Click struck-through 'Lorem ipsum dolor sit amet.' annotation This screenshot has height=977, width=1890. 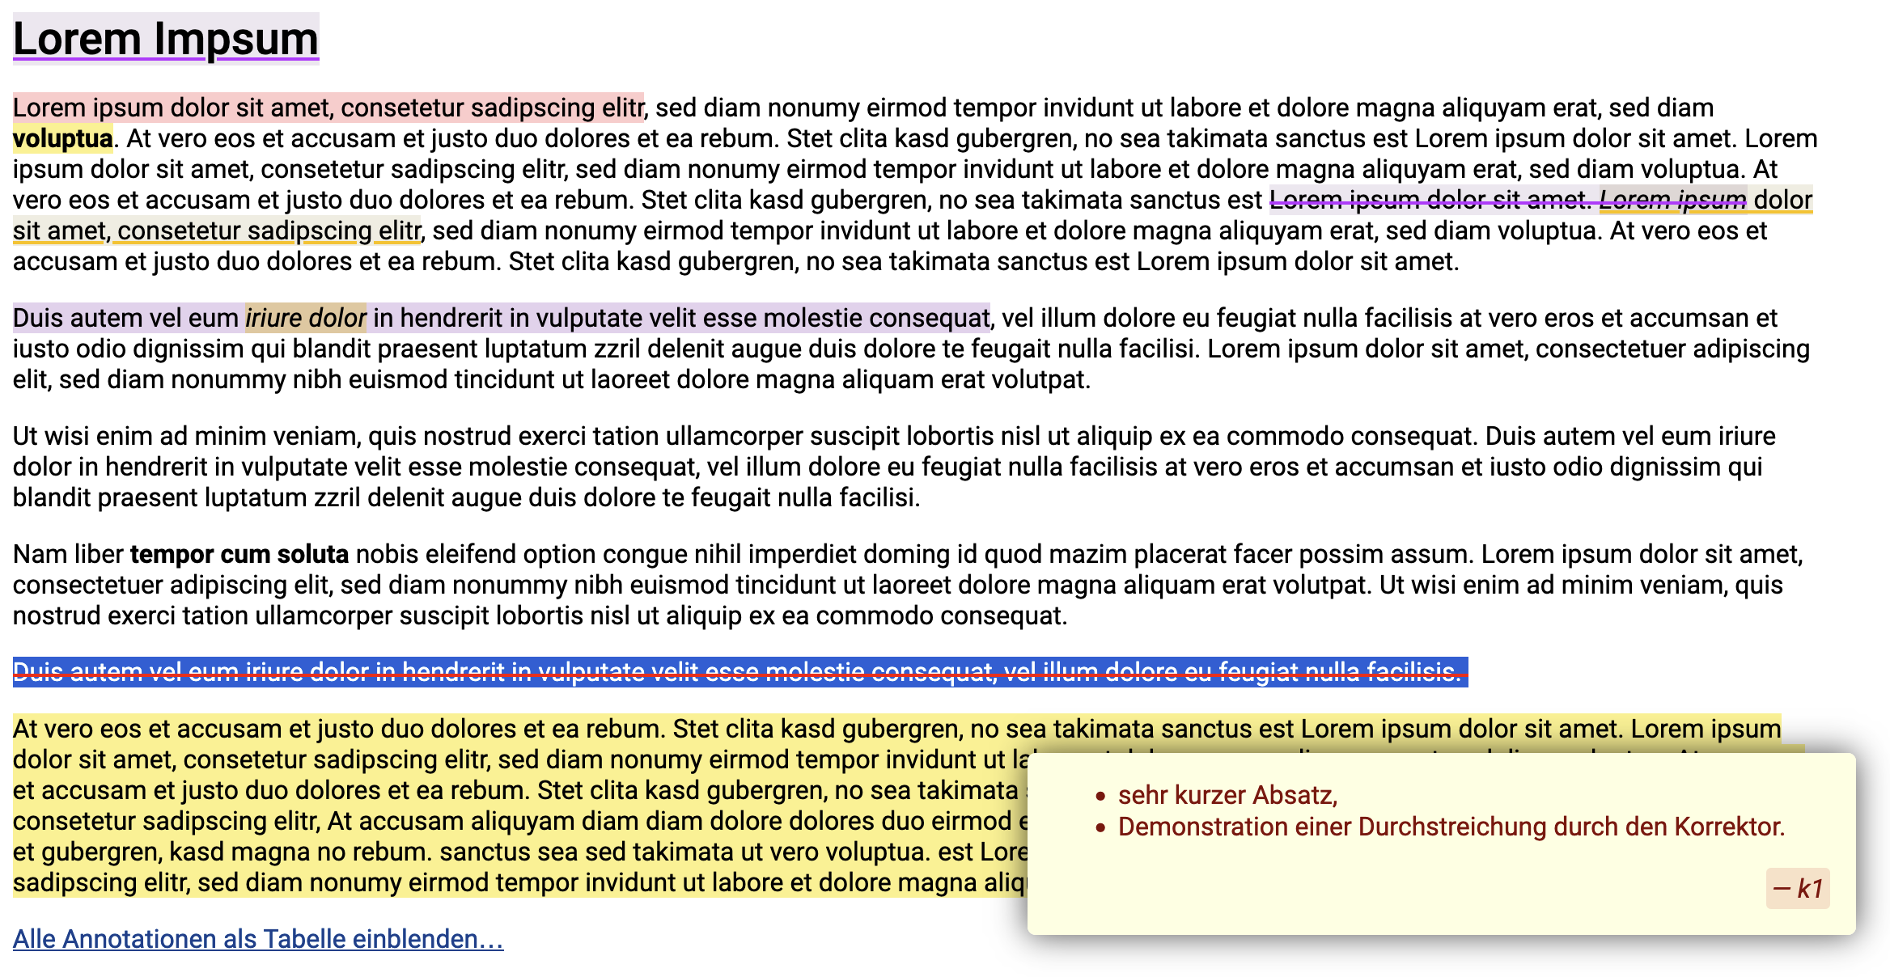(x=1430, y=200)
